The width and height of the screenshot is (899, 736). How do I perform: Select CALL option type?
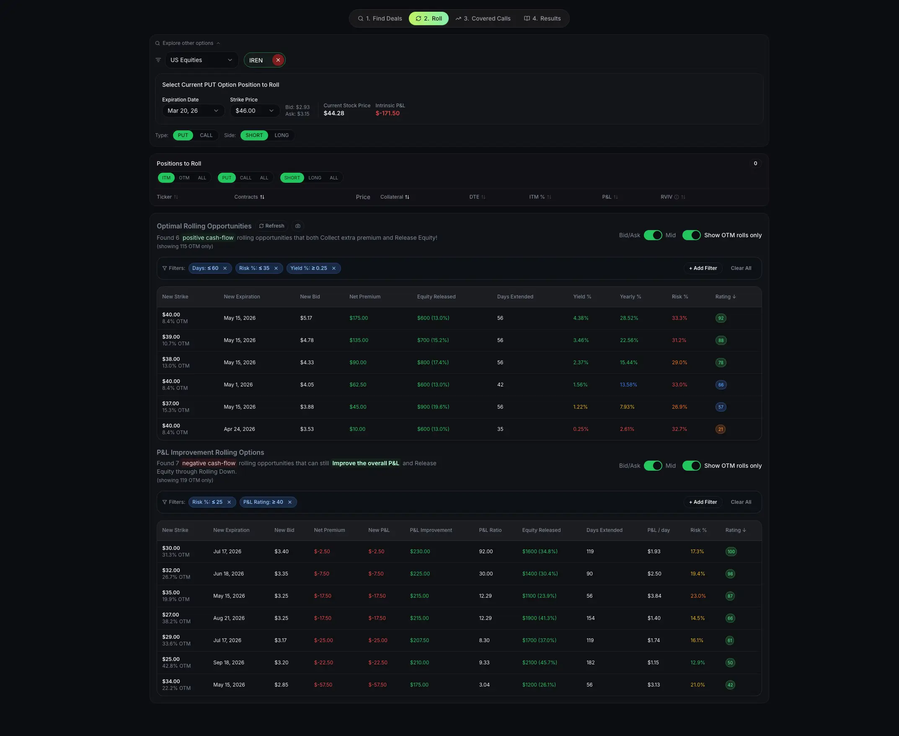pyautogui.click(x=206, y=136)
